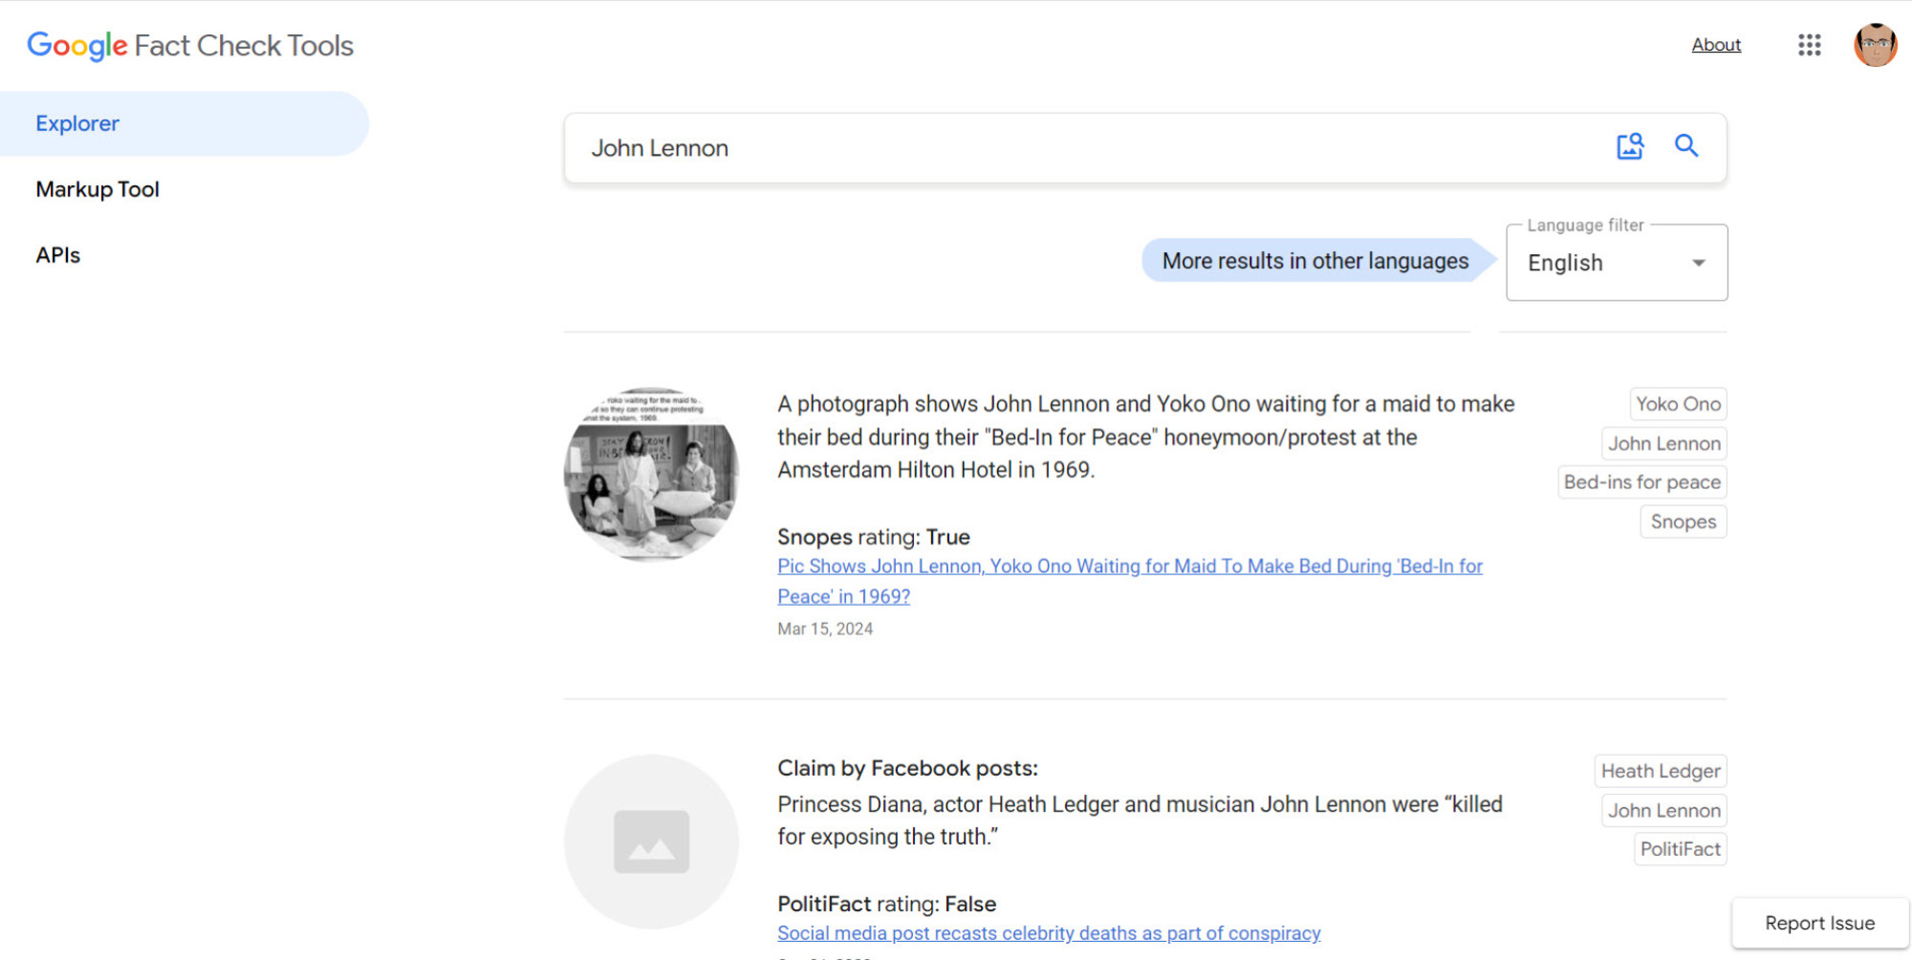Open the PolitiFact celebrity deaths conspiracy link
1912x960 pixels.
point(1049,933)
